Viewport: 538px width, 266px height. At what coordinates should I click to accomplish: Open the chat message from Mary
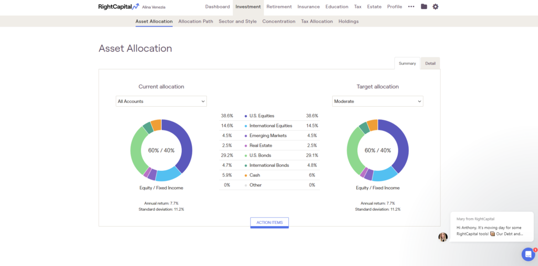491,227
